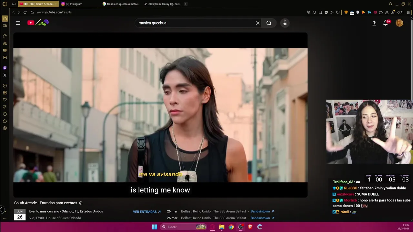Image resolution: width=413 pixels, height=232 pixels.
Task: Open the YouTube account avatar menu
Action: [x=399, y=23]
